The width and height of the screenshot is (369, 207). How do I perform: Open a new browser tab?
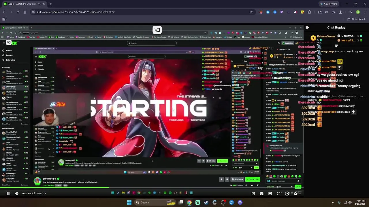50,4
